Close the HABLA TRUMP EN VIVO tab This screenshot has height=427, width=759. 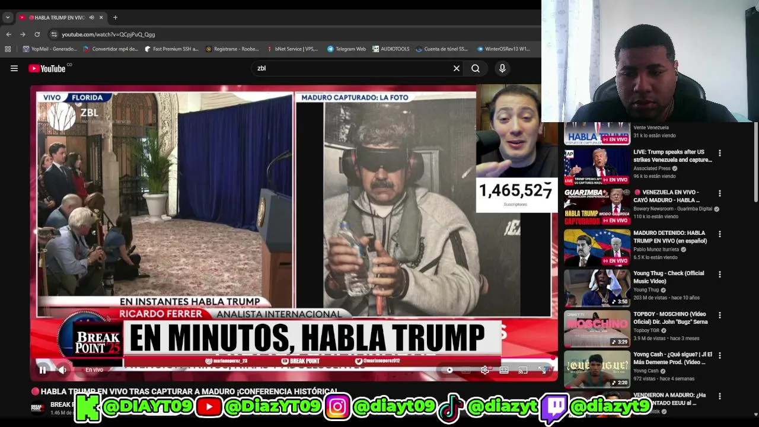point(101,18)
